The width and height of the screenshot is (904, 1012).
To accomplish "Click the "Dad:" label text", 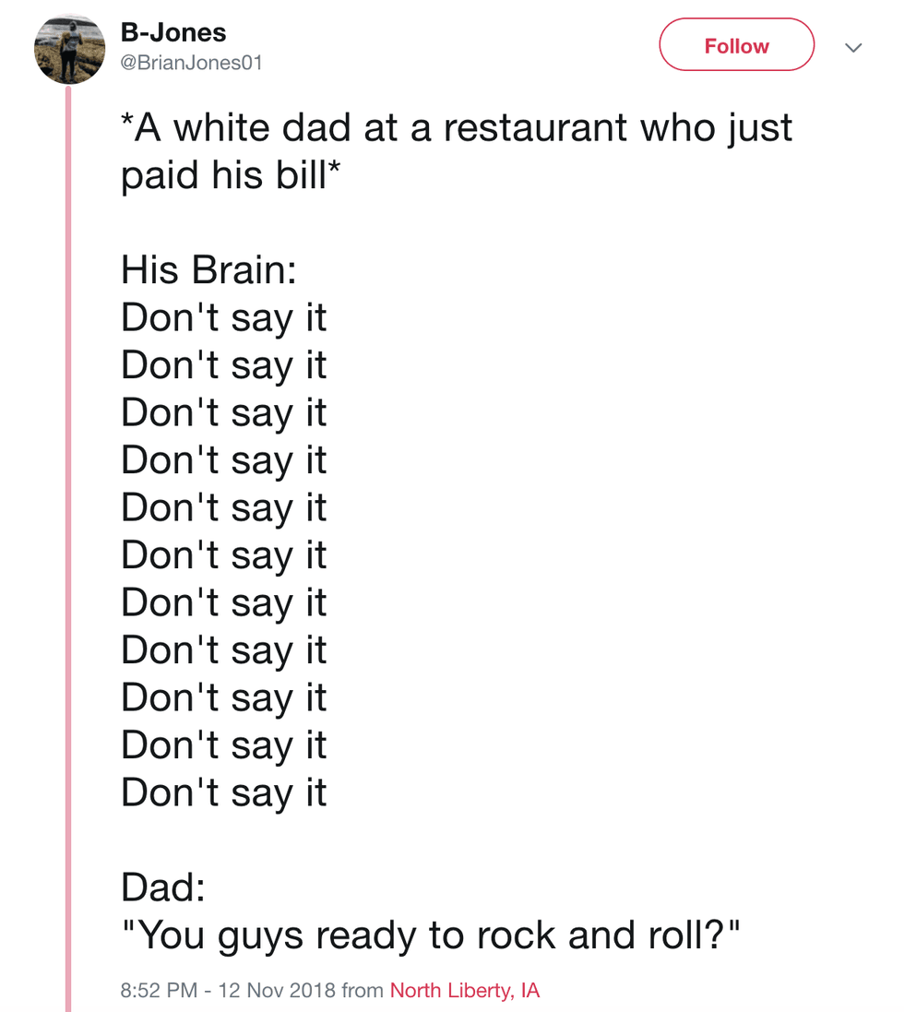I will (163, 887).
